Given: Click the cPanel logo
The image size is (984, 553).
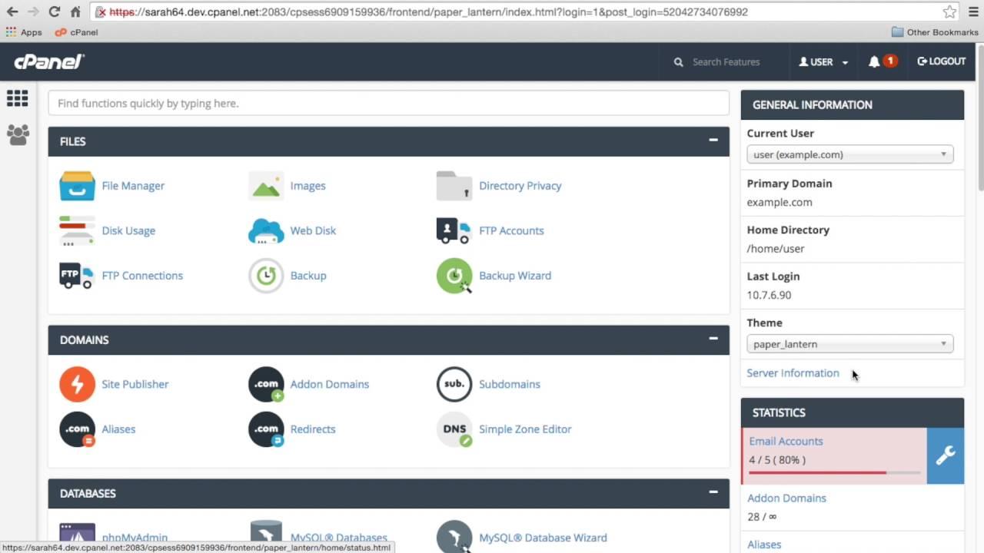Looking at the screenshot, I should point(49,61).
